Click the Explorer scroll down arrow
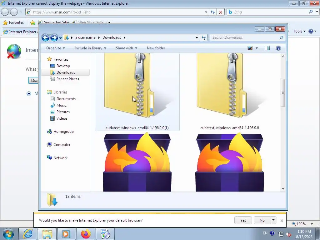Image resolution: width=320 pixels, height=240 pixels. [x=283, y=189]
